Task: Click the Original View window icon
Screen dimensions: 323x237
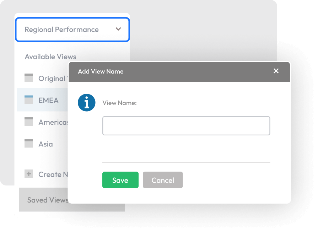Action: click(x=28, y=78)
